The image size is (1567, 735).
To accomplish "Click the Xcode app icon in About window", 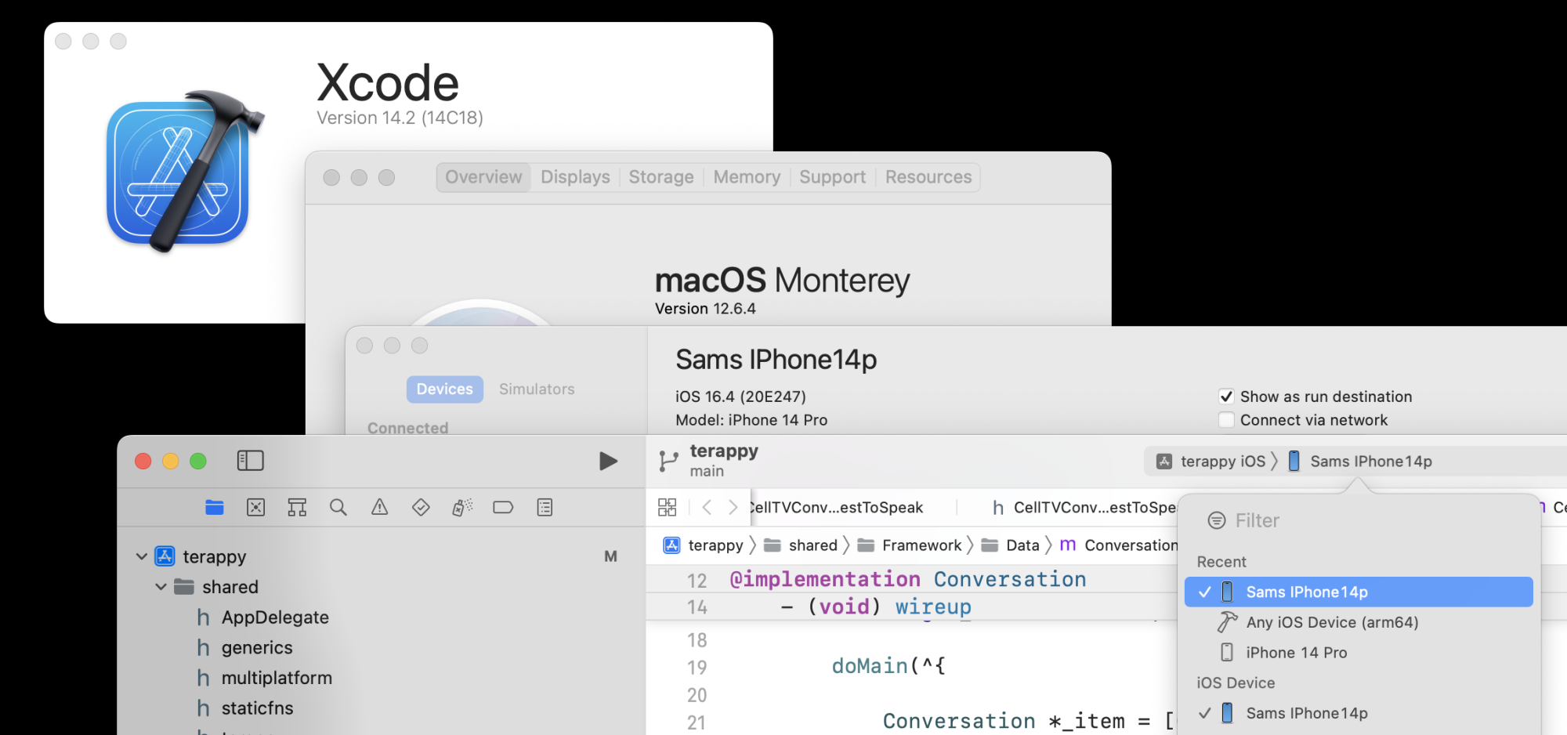I will (x=185, y=171).
